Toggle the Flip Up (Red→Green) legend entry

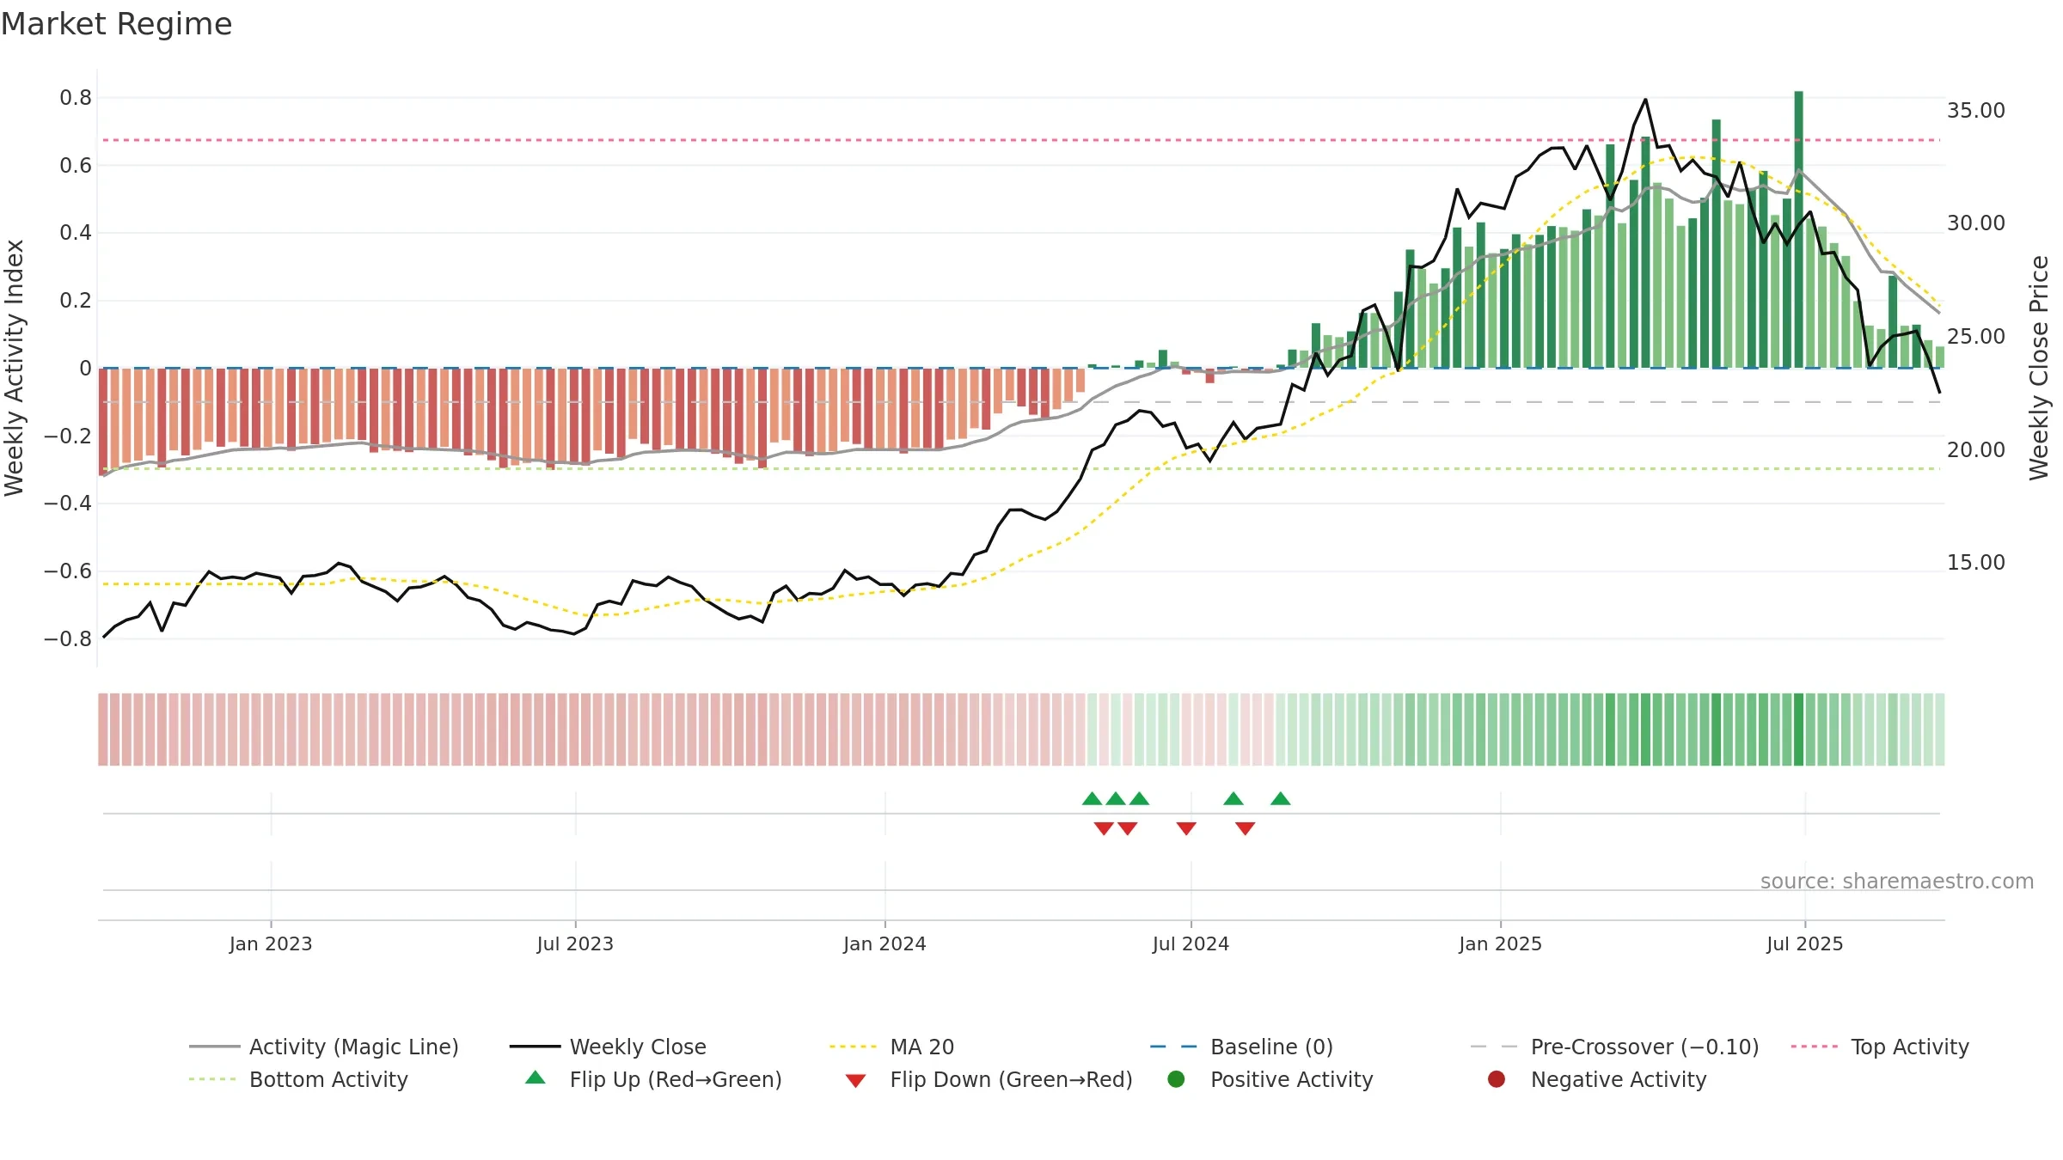[653, 1079]
